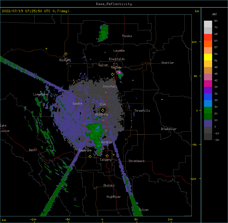This screenshot has height=223, width=228.
Task: Select the yellow diamond marker under Cochrane
Action: 90,156
